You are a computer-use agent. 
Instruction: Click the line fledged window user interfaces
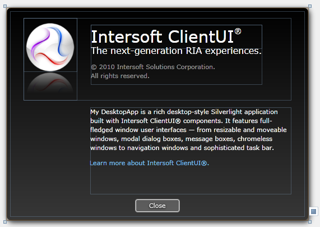pyautogui.click(x=188, y=130)
